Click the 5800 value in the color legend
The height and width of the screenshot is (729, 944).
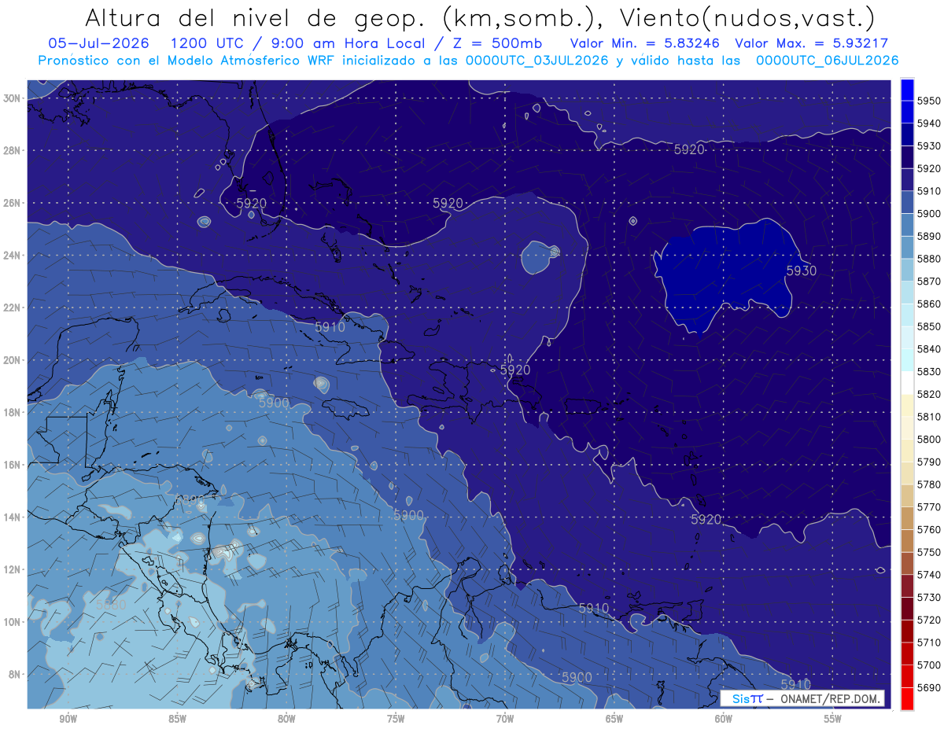coord(928,439)
